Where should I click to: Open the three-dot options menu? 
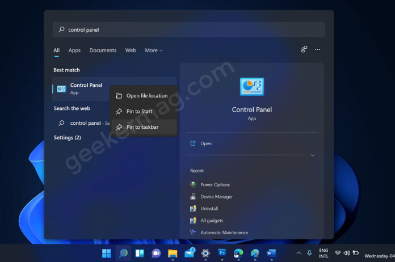[x=317, y=49]
